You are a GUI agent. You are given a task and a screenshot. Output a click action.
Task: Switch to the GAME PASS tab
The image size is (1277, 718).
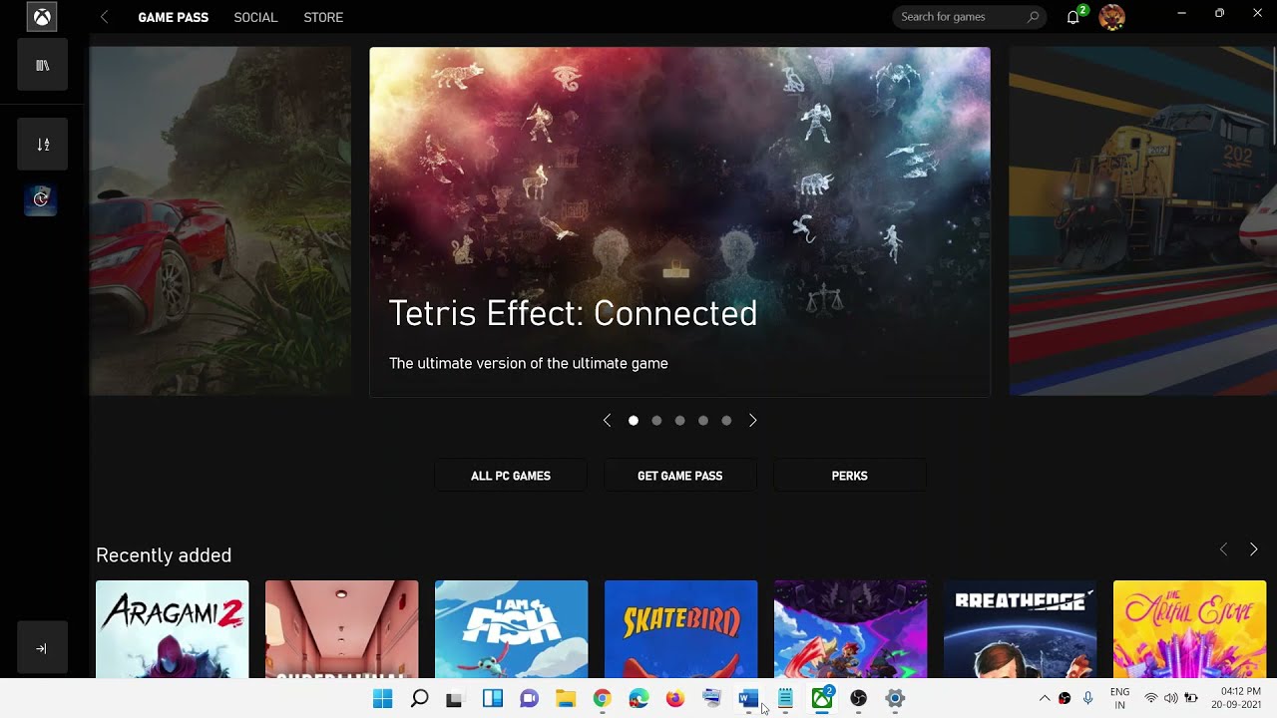coord(173,17)
